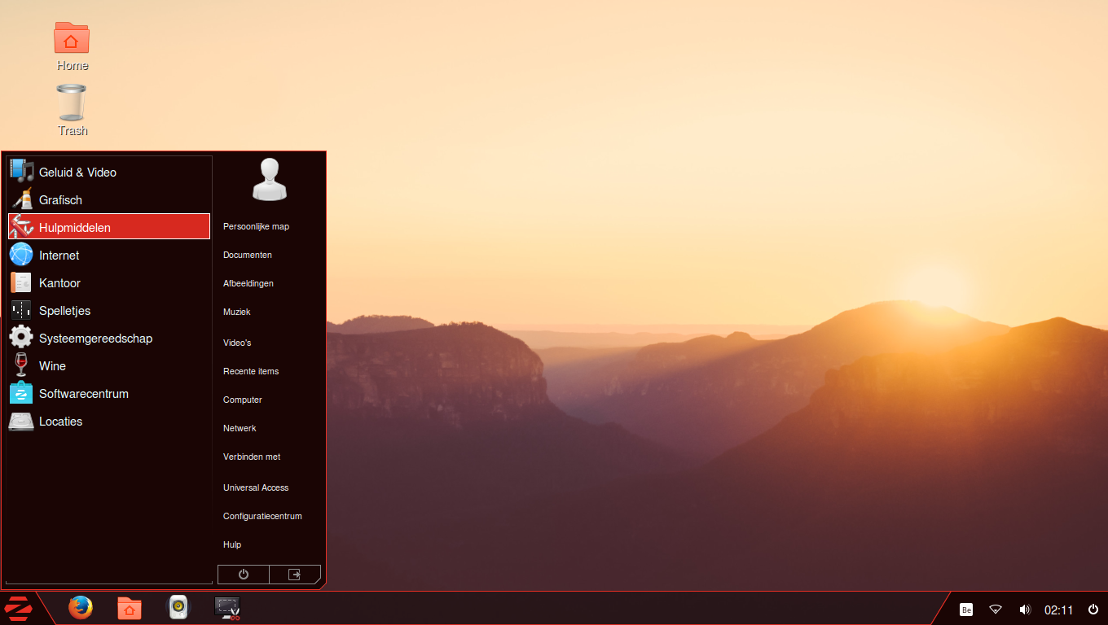The height and width of the screenshot is (625, 1108).
Task: Open Persoonlijke map
Action: click(256, 226)
